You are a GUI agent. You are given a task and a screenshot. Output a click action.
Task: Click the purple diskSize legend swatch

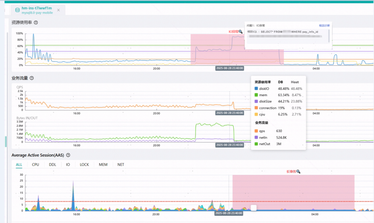click(256, 101)
